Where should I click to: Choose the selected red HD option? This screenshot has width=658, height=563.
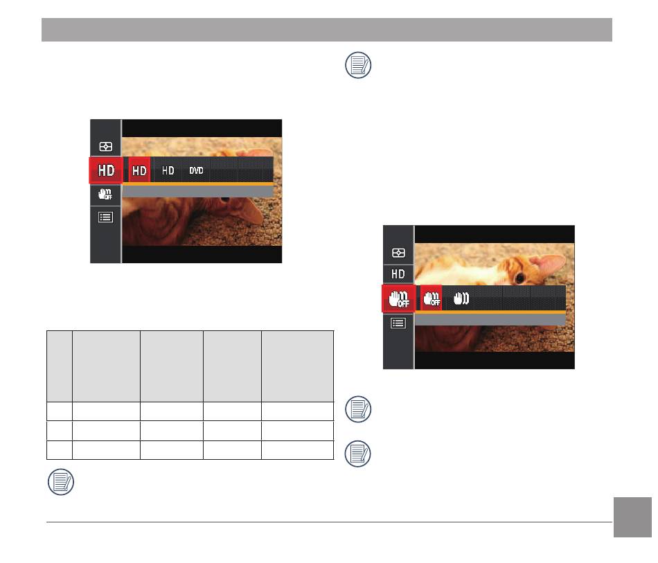click(x=139, y=170)
